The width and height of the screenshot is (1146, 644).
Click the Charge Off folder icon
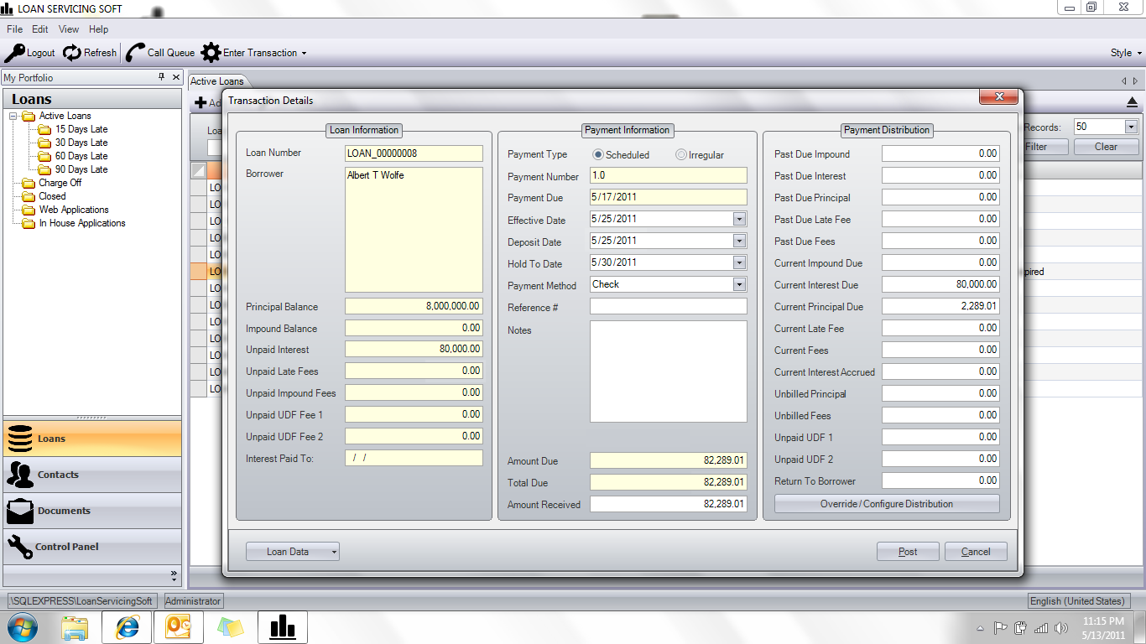point(29,183)
